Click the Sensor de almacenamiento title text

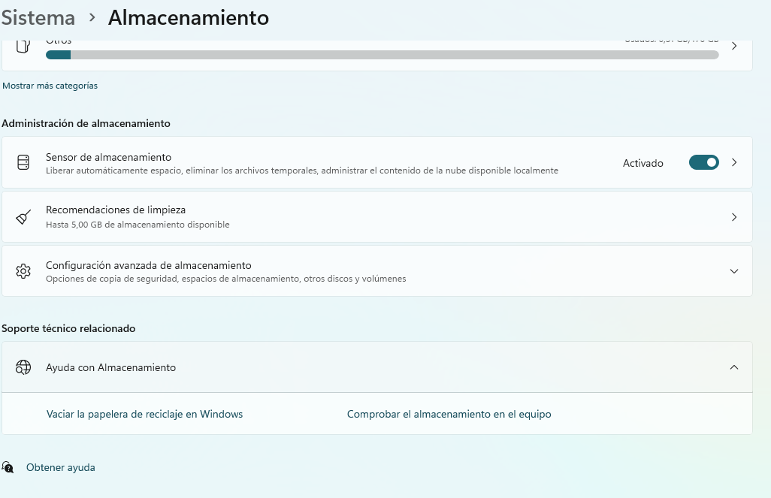click(x=109, y=157)
